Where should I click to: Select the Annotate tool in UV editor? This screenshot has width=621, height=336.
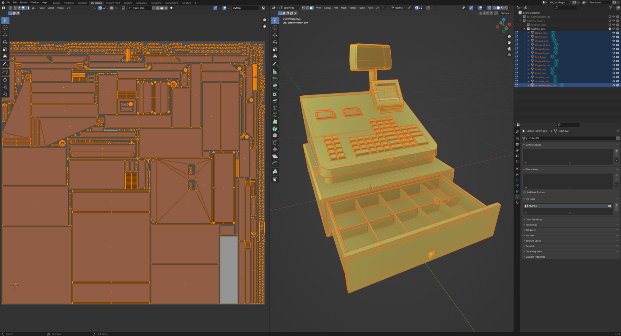point(5,64)
